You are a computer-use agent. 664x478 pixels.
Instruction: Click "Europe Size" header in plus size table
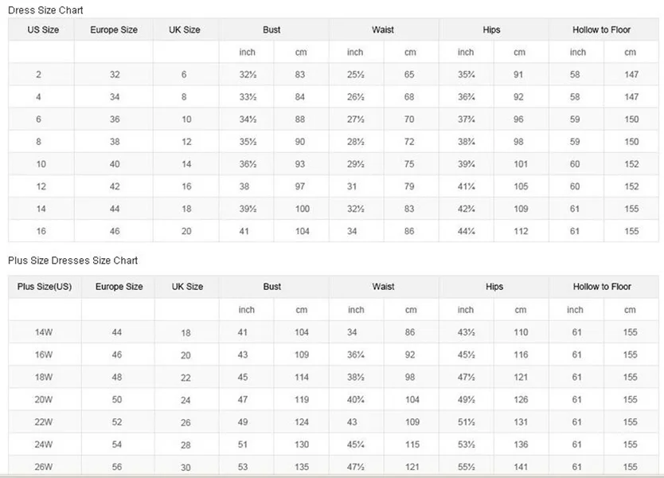119,287
